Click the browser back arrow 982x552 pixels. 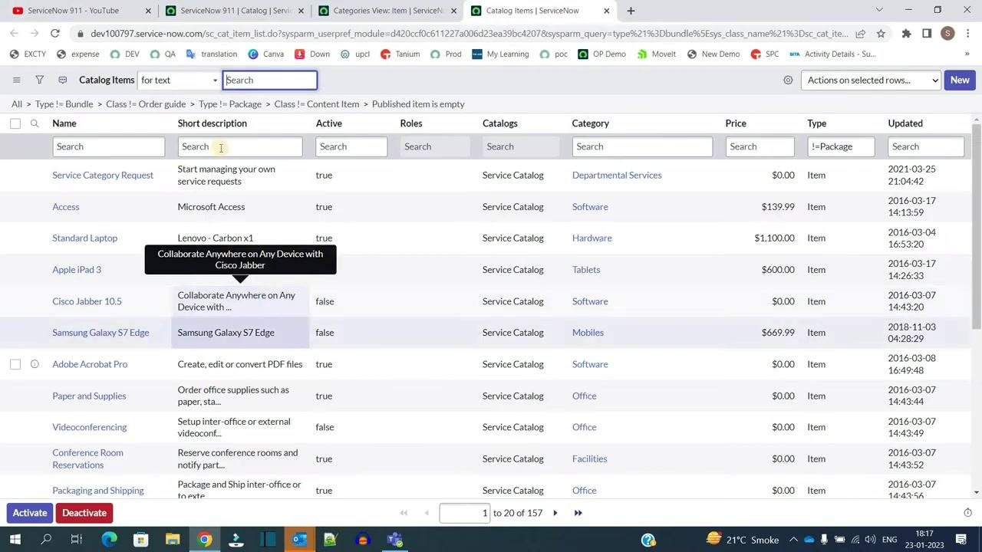pyautogui.click(x=14, y=33)
